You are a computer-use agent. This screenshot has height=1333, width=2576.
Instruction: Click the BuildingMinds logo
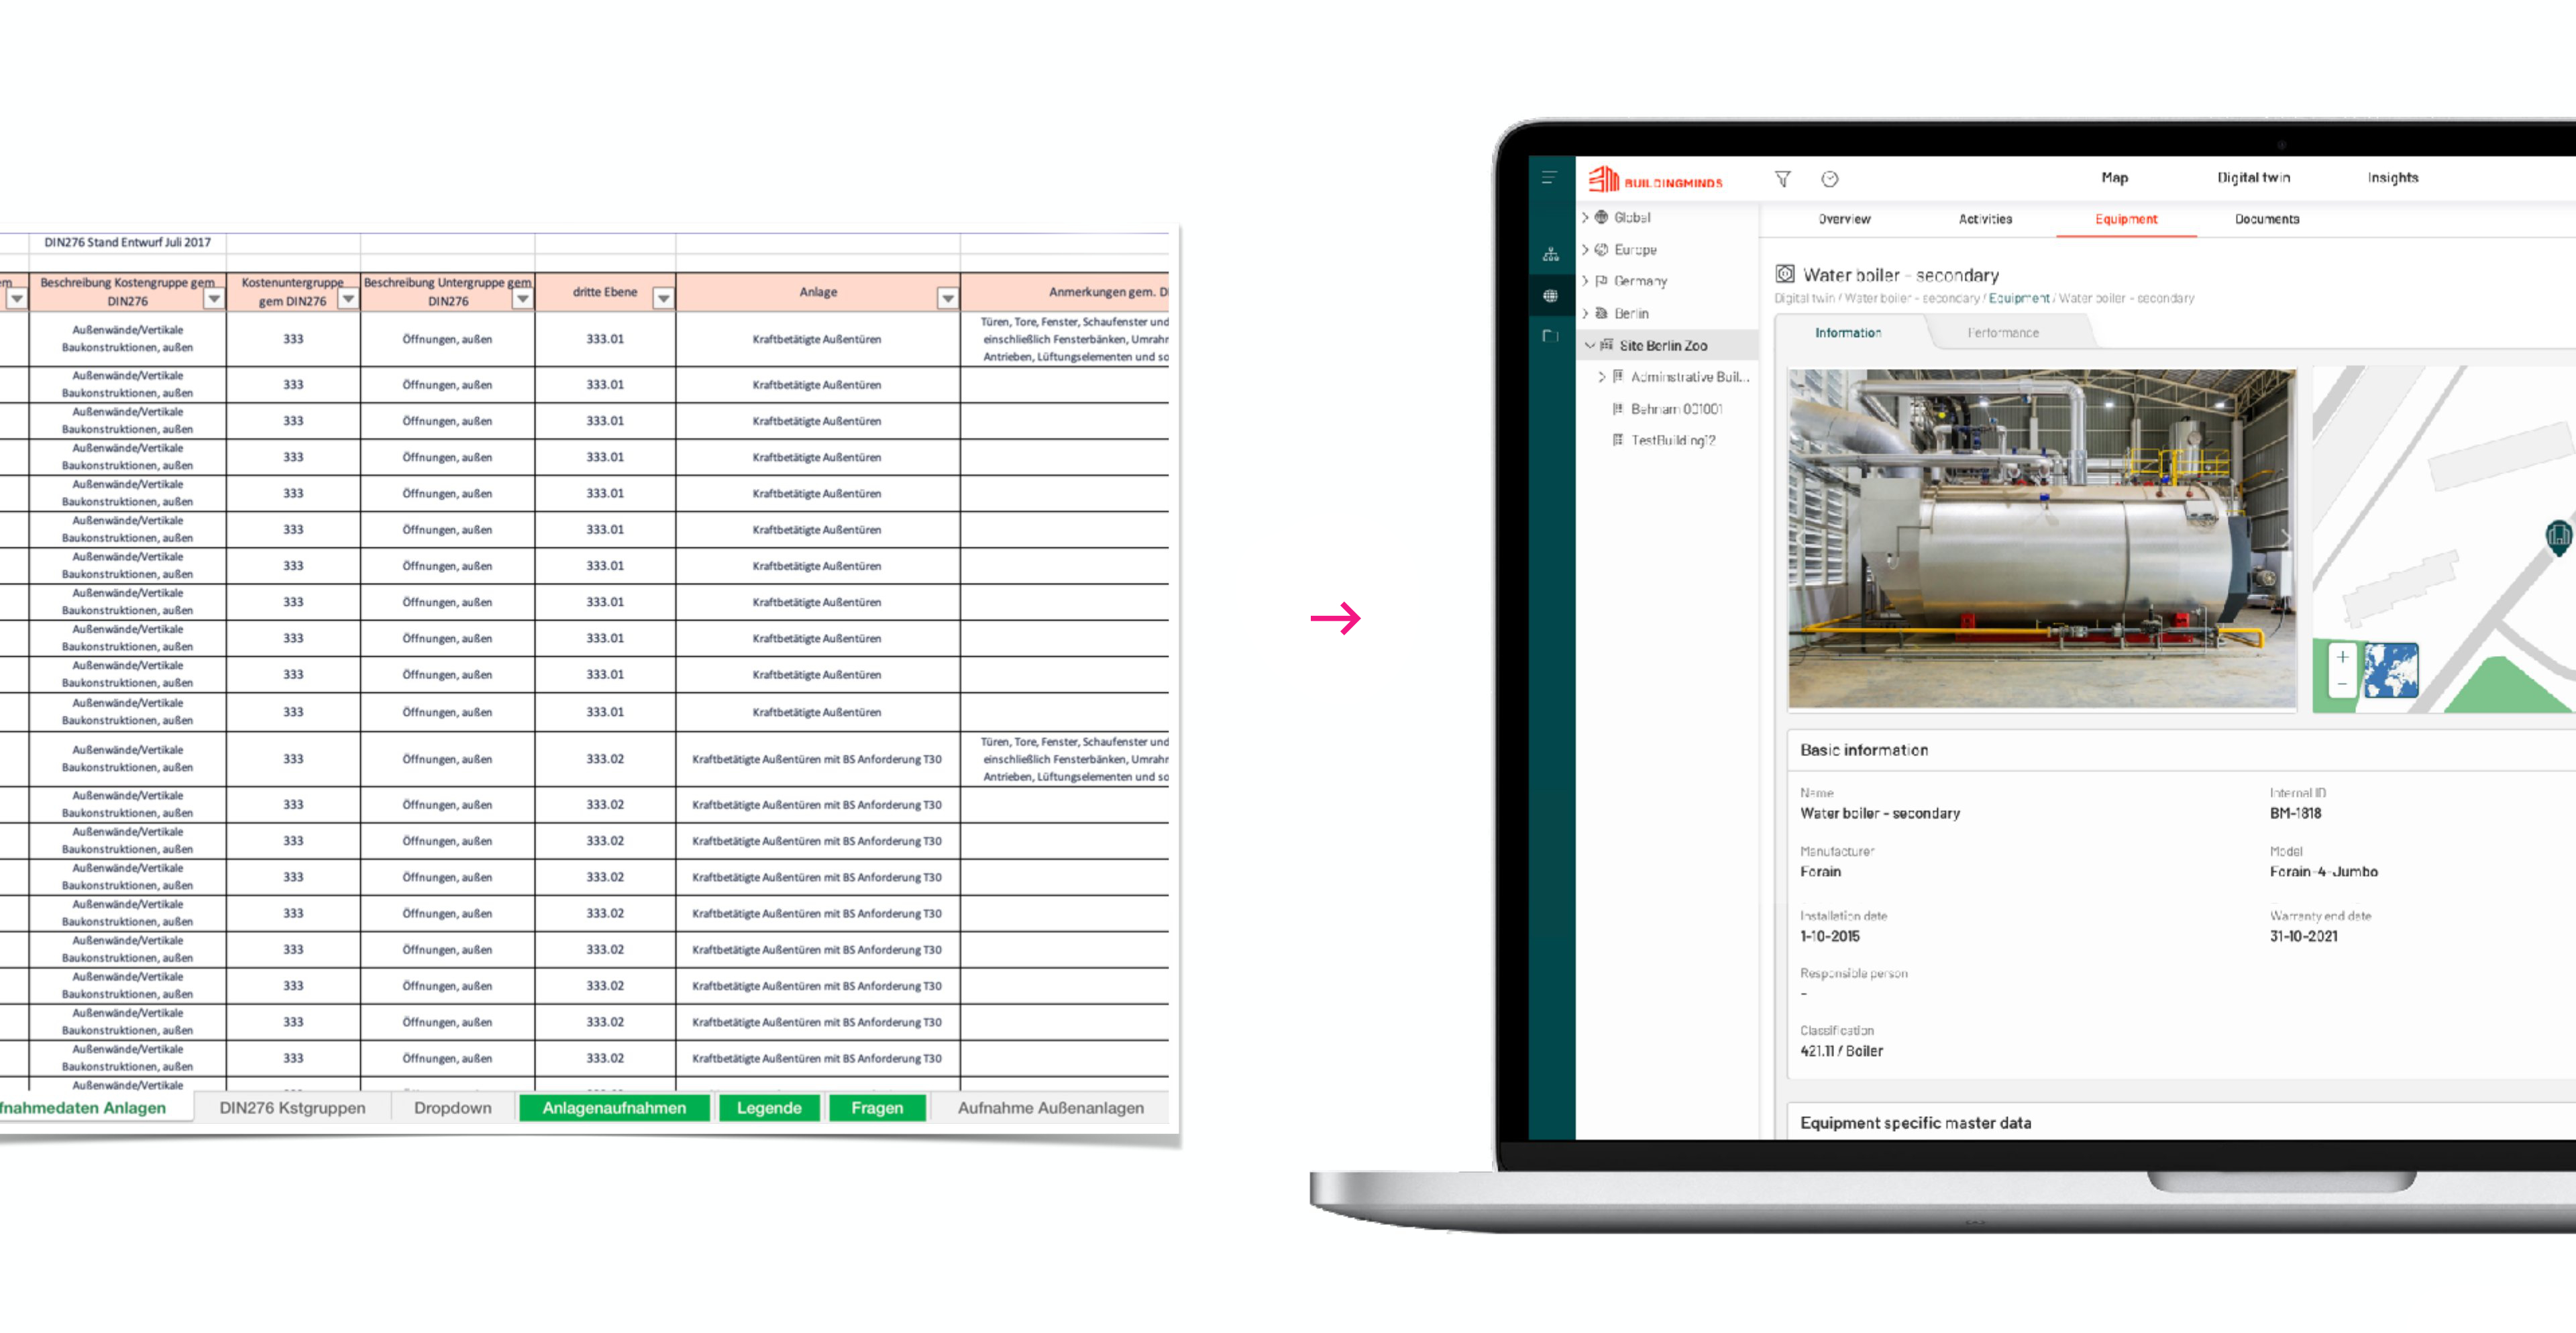click(1656, 180)
